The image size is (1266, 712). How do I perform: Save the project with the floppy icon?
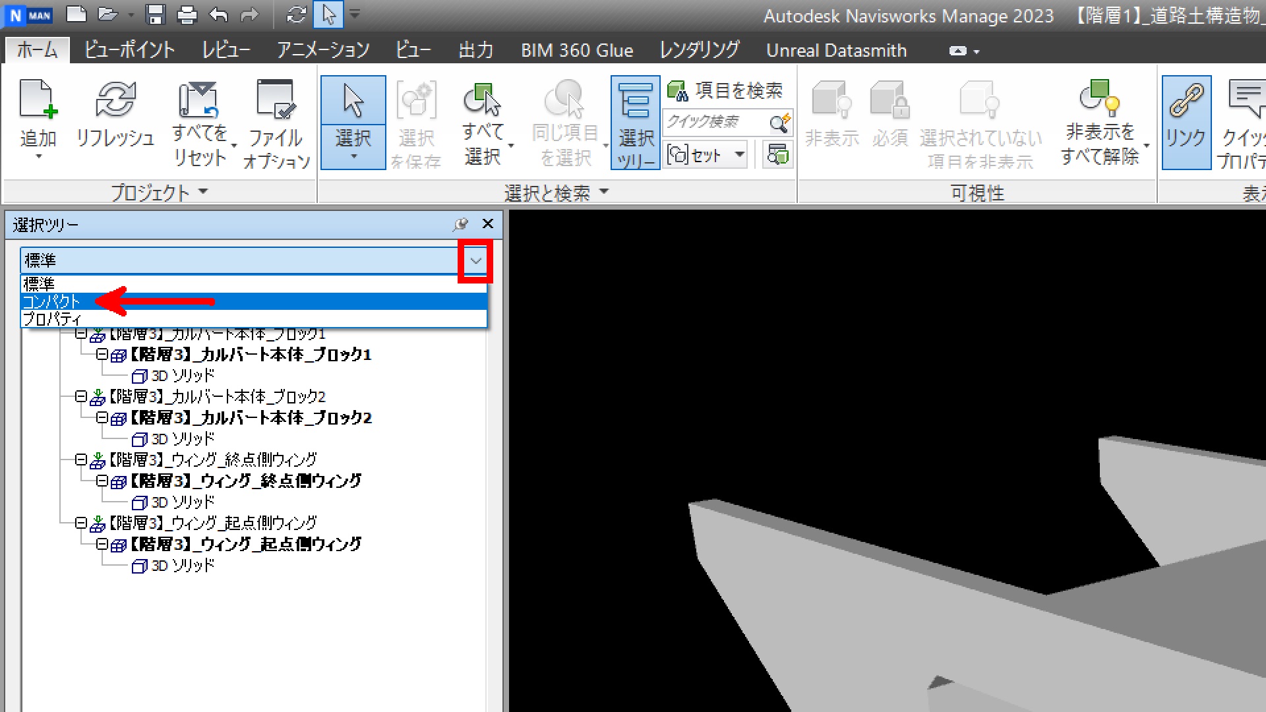click(156, 15)
